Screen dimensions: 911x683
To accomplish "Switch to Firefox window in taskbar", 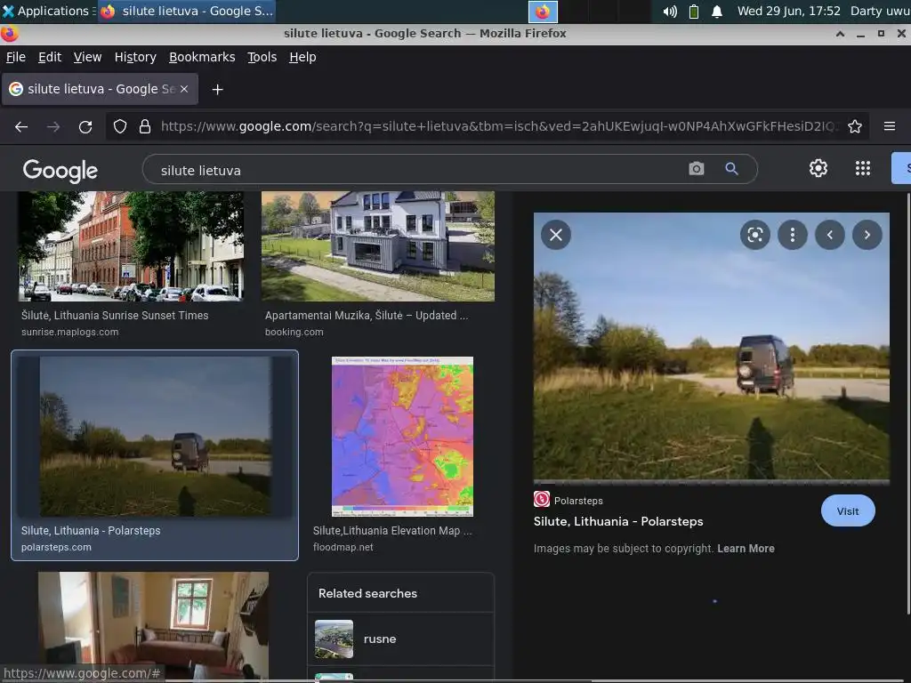I will point(186,11).
